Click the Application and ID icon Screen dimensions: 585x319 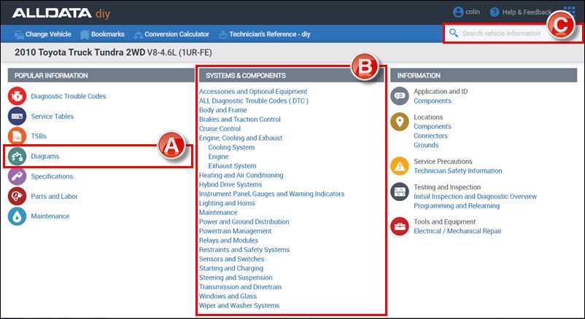pyautogui.click(x=400, y=96)
